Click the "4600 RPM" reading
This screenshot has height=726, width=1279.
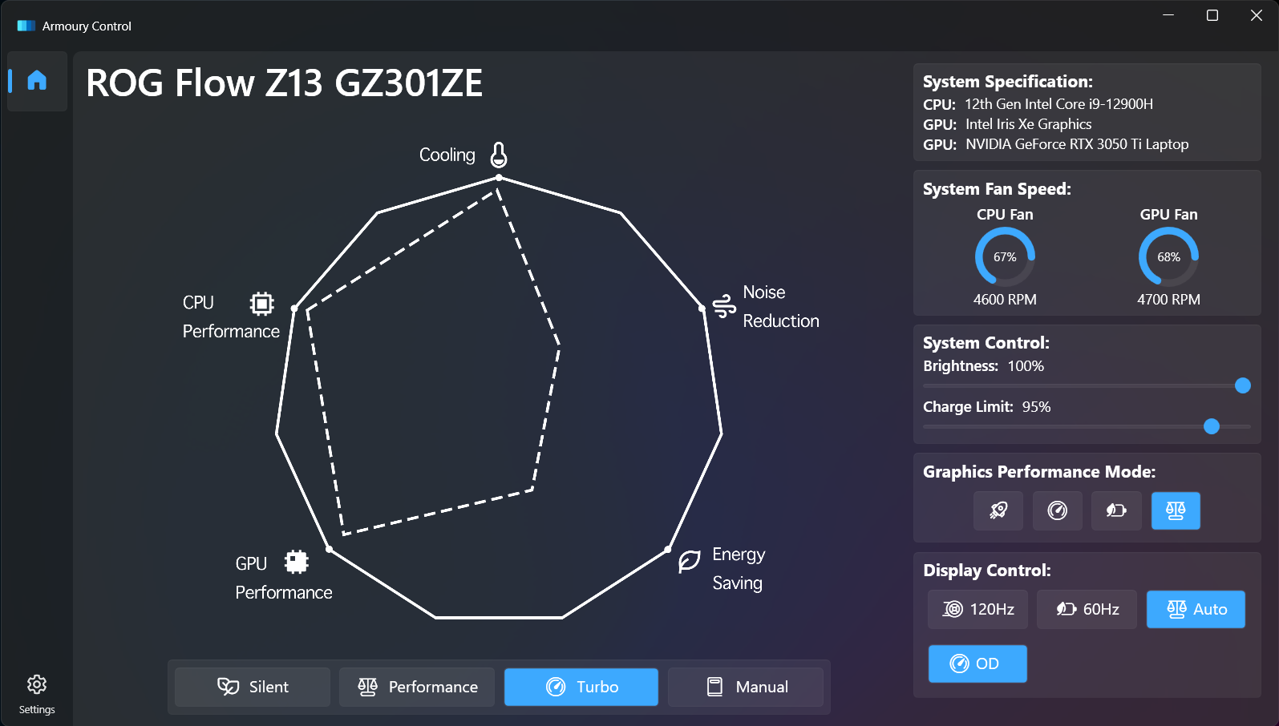click(x=1005, y=300)
